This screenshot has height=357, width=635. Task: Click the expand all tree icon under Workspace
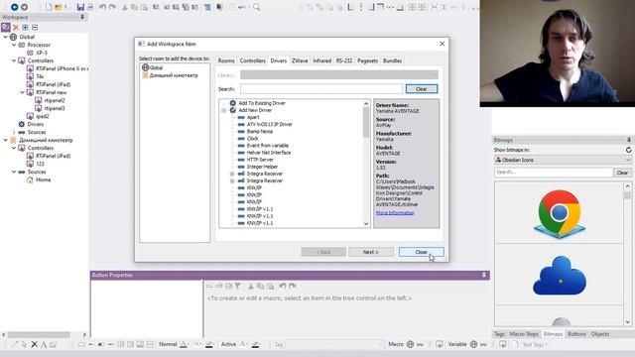click(x=25, y=27)
